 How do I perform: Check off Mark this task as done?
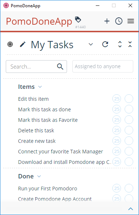[129, 109]
